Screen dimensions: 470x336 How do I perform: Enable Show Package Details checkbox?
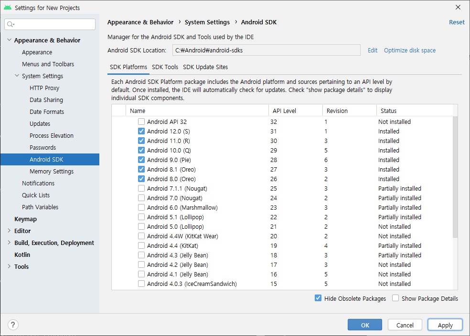tap(395, 298)
